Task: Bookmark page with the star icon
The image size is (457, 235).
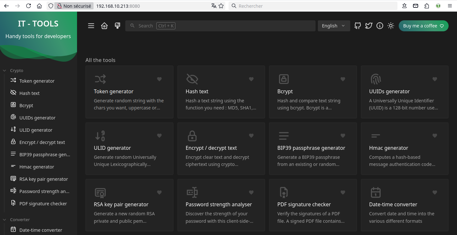Action: [221, 6]
